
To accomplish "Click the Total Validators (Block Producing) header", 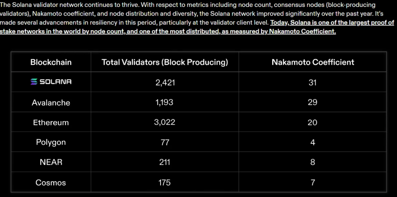I will [165, 62].
